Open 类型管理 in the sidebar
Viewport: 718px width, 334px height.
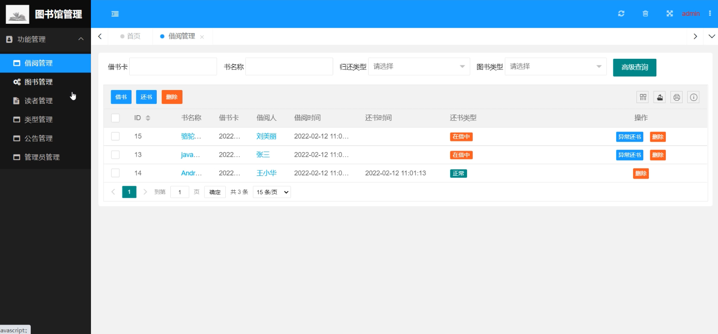[45, 119]
